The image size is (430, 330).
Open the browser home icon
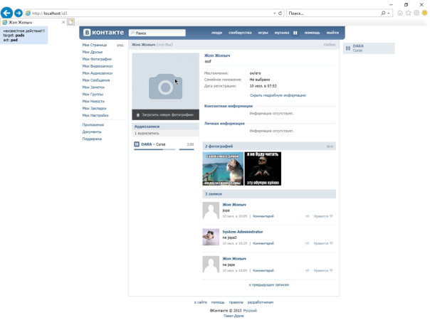(x=400, y=13)
